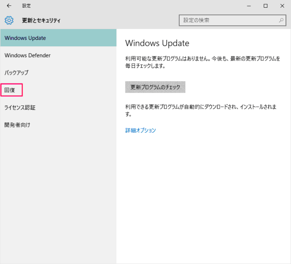The width and height of the screenshot is (291, 264).
Task: Open the ライセンス認証 section
Action: point(58,107)
